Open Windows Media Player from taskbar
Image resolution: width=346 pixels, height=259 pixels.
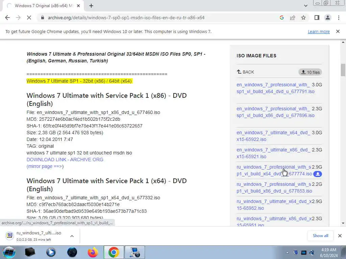click(51, 252)
